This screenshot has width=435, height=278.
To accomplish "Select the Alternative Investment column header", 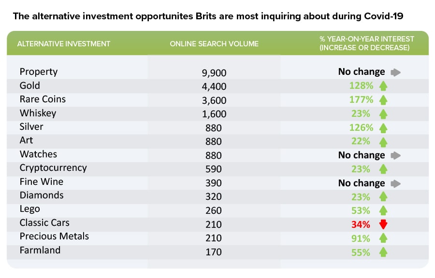I will pyautogui.click(x=64, y=44).
